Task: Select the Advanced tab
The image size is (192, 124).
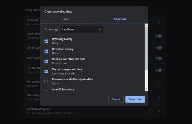Action: 120,19
